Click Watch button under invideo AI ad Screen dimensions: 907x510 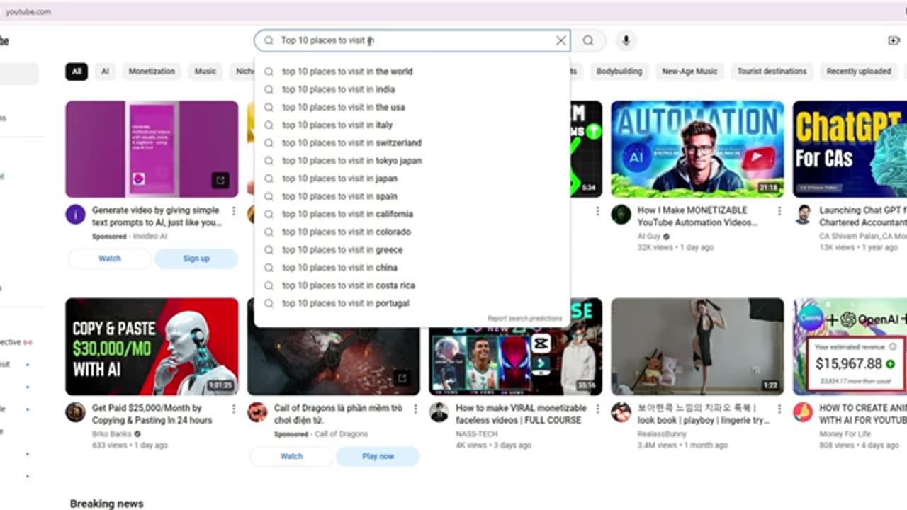tap(110, 259)
